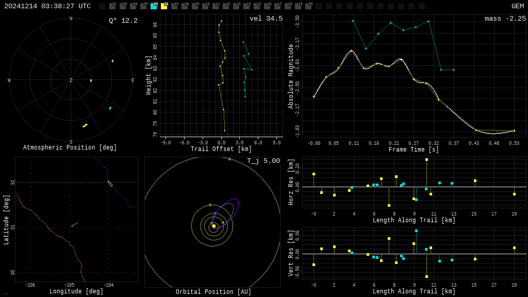Screen dimensions: 528x297
Task: Toggle the gray station 01 indicator box
Action: [x=112, y=6]
